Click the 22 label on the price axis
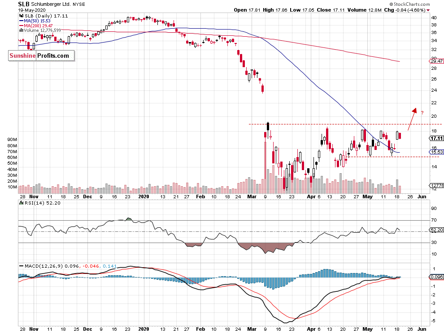The height and width of the screenshot is (333, 444). pyautogui.click(x=434, y=103)
